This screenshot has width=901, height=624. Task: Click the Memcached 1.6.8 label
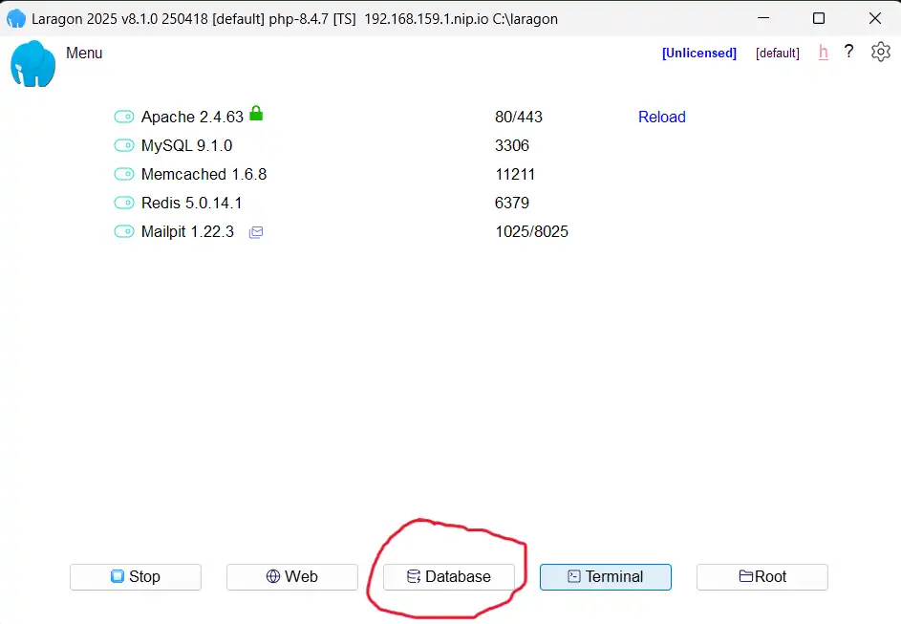pyautogui.click(x=204, y=174)
